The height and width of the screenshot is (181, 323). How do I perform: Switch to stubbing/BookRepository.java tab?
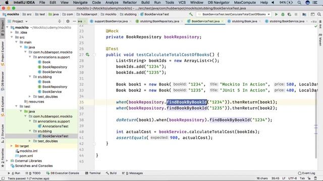[159, 21]
